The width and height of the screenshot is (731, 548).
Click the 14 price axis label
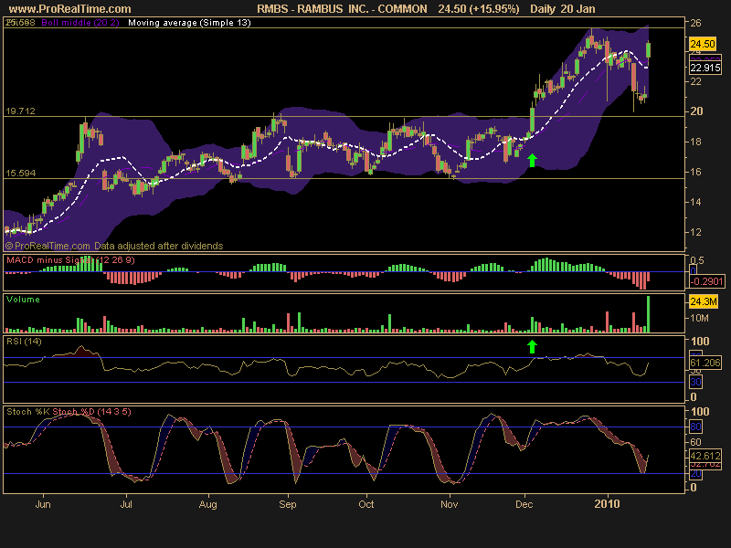coord(695,202)
